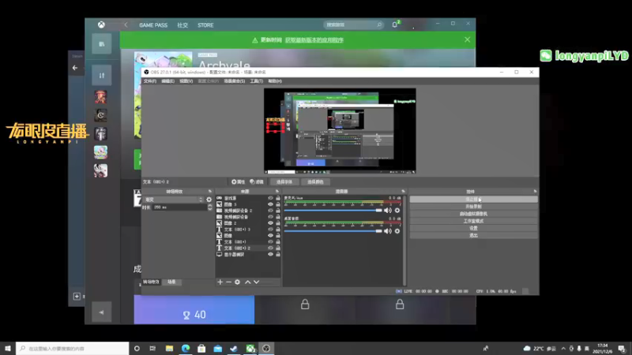This screenshot has height=355, width=632.
Task: Open the 视图(V) menu in OBS
Action: pos(186,81)
